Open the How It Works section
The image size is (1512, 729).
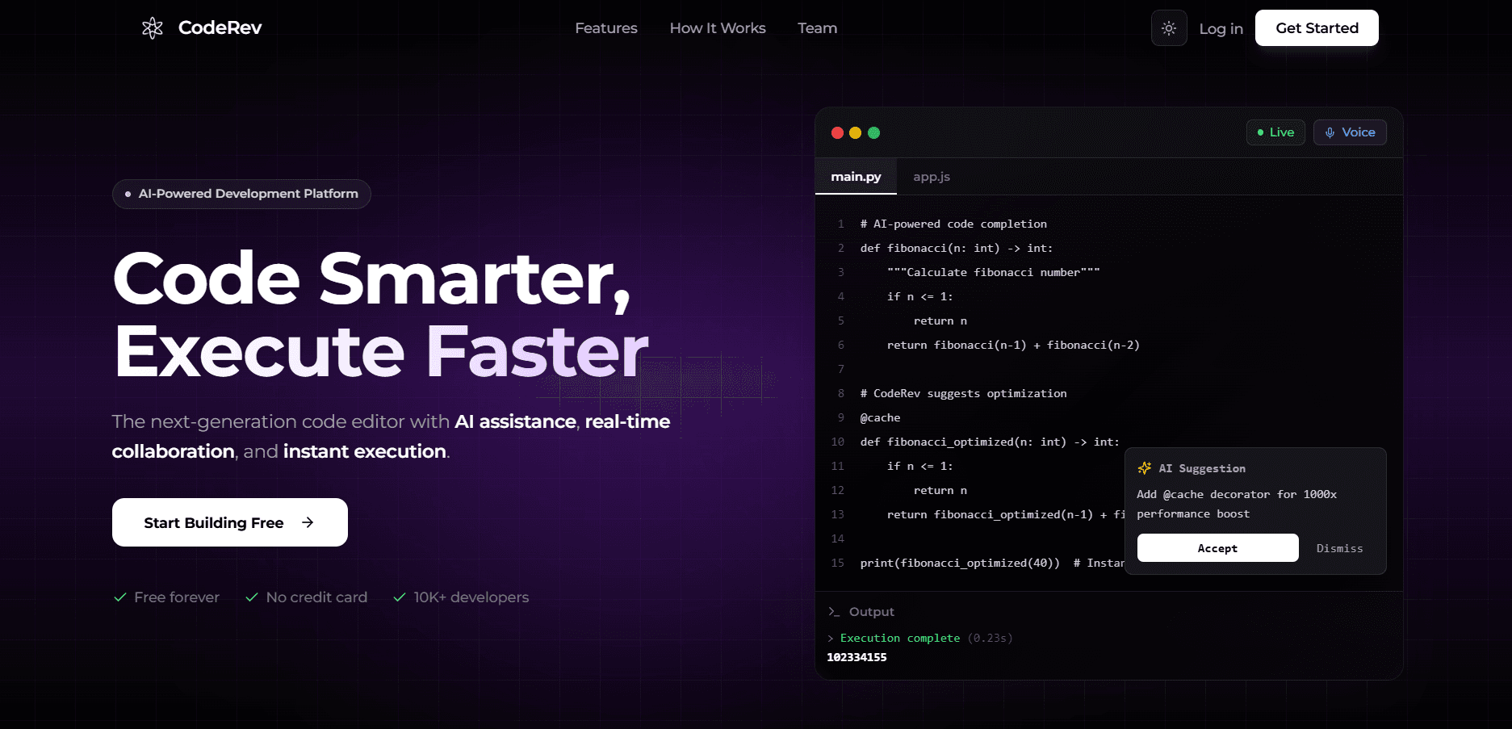pos(717,27)
